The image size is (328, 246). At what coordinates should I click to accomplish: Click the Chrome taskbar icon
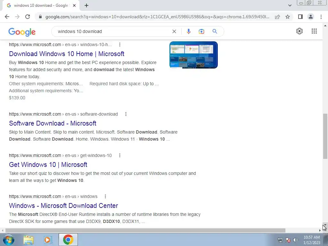68,240
